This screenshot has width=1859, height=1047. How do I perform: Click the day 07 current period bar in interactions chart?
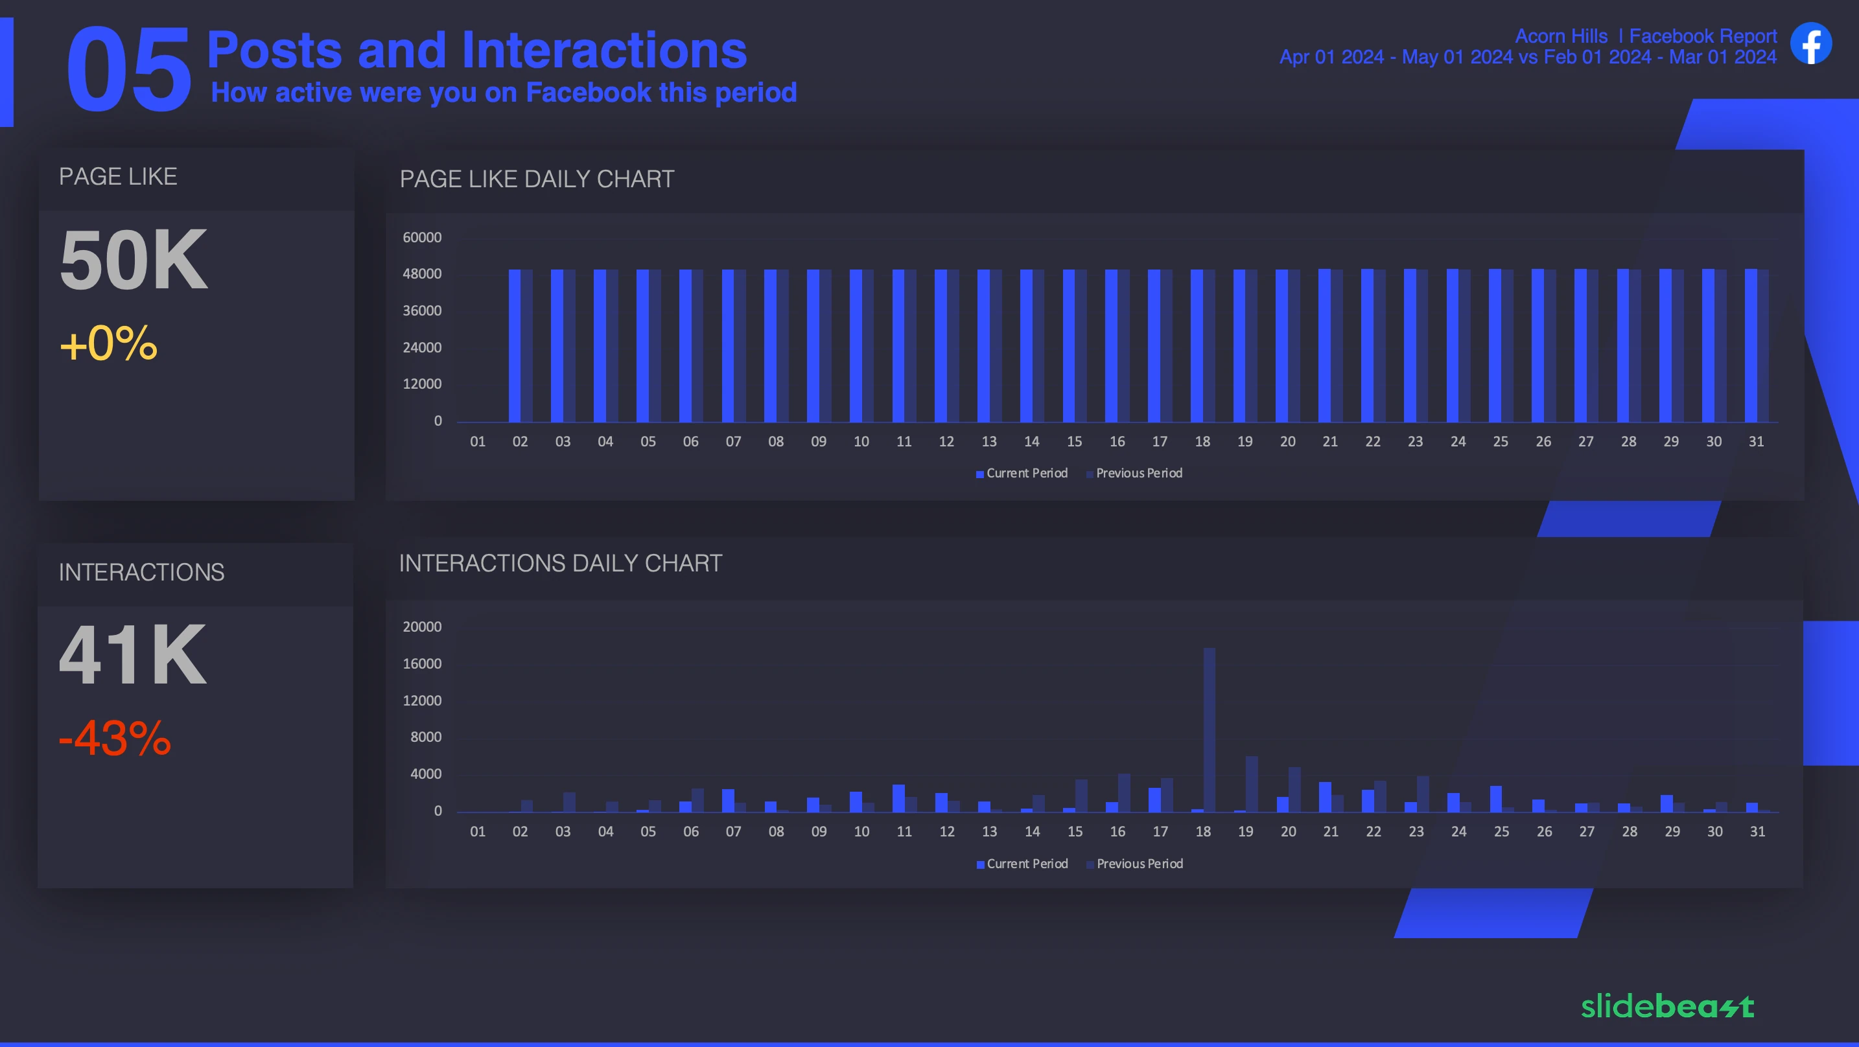pos(728,801)
